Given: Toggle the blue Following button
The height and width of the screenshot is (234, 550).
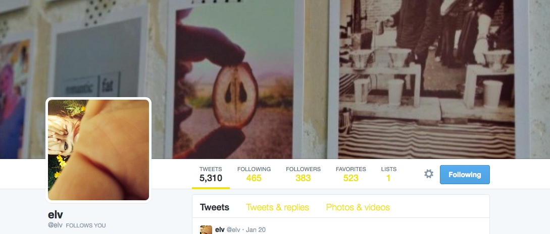Looking at the screenshot, I should pos(465,175).
